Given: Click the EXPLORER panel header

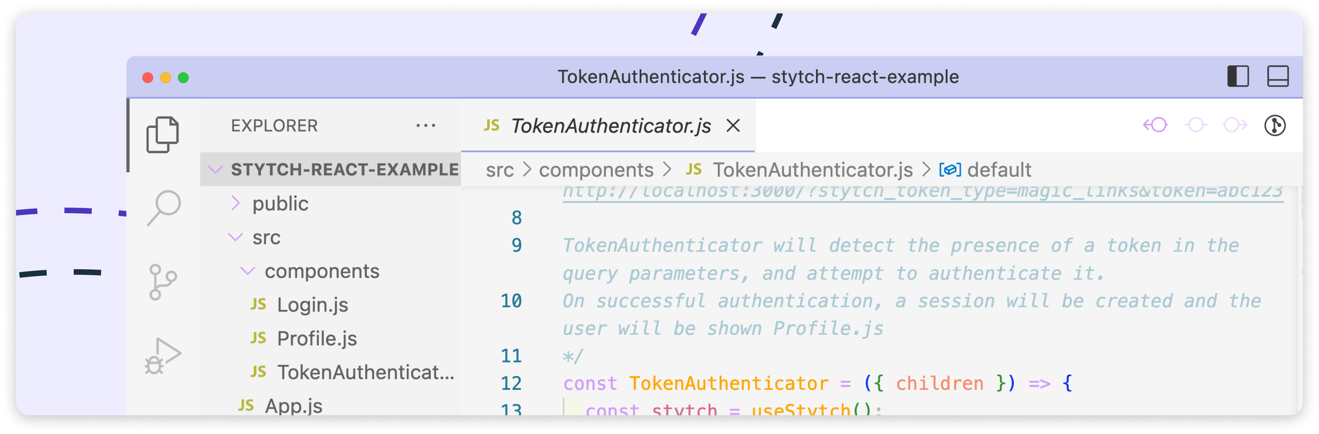Looking at the screenshot, I should [274, 125].
